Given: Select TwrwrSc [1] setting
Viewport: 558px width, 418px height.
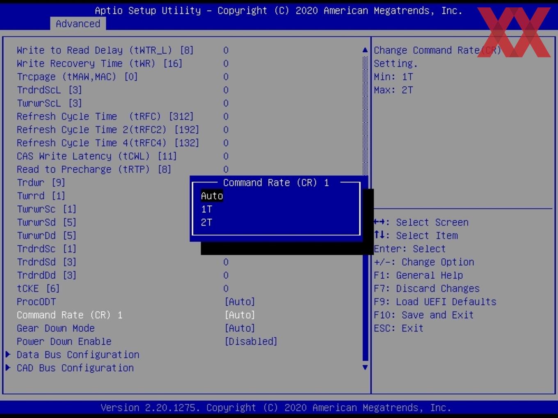Looking at the screenshot, I should [46, 209].
